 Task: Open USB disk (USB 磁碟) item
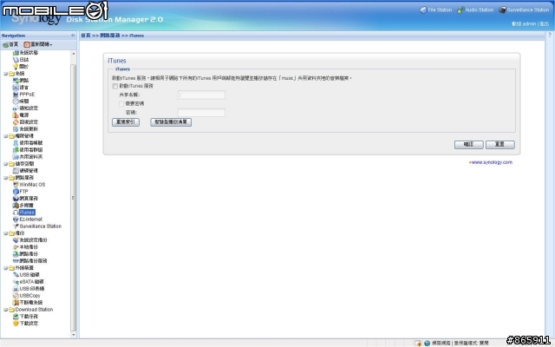click(x=26, y=275)
